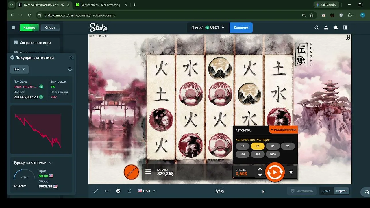The width and height of the screenshot is (370, 208).
Task: Open the Stake sidebar hamburger menu
Action: pos(13,27)
